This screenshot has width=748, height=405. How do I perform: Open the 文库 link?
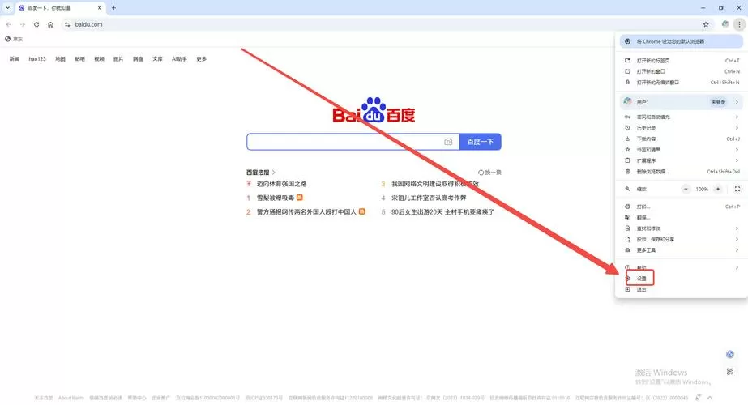click(x=157, y=58)
